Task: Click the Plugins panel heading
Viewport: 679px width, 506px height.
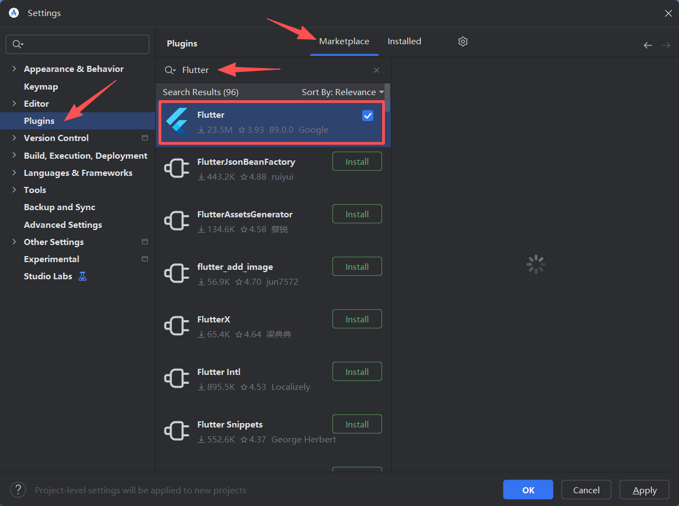Action: coord(182,43)
